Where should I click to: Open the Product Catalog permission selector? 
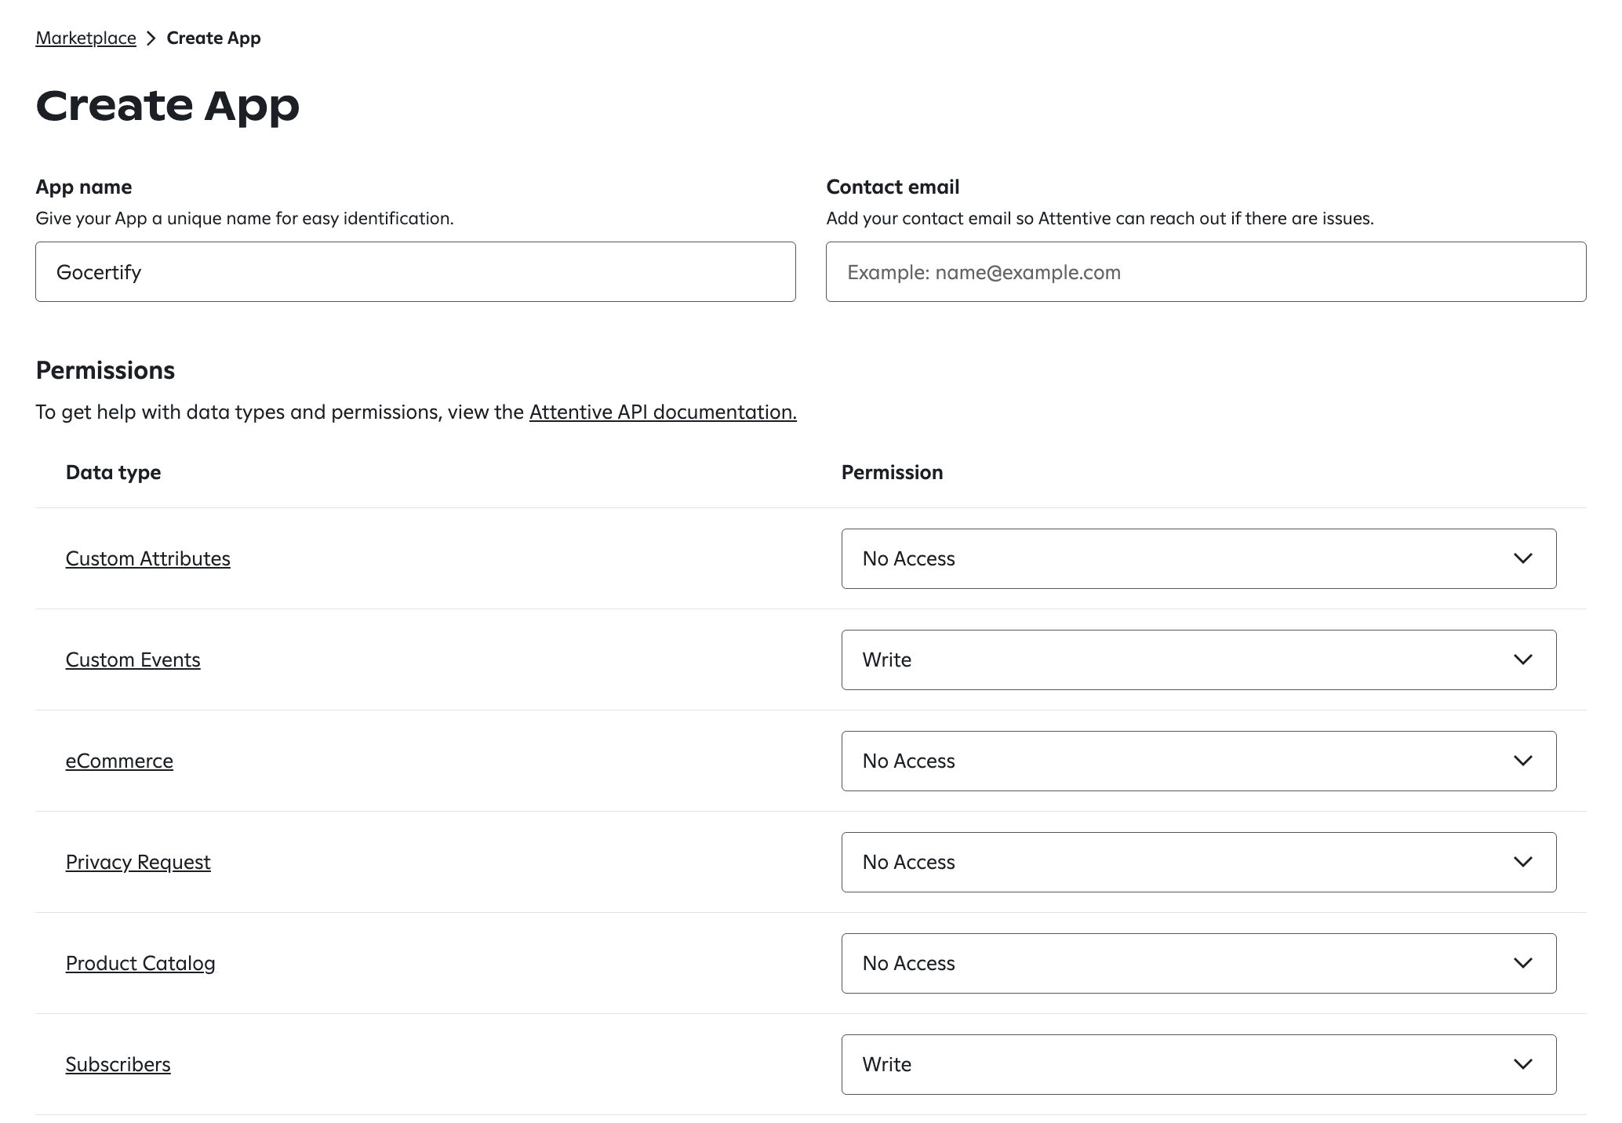[1198, 963]
